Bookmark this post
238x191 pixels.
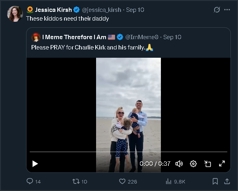pyautogui.click(x=215, y=182)
